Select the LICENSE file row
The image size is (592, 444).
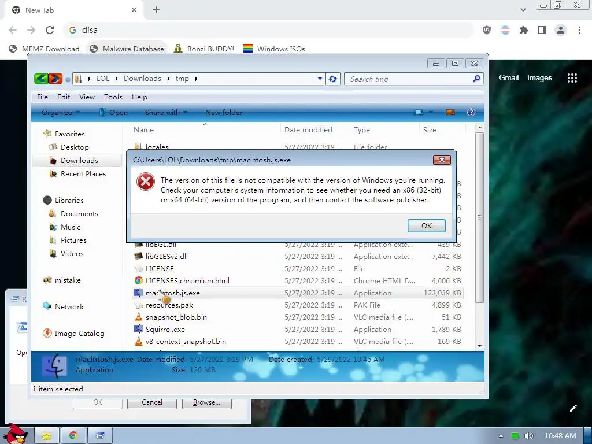[x=298, y=268]
